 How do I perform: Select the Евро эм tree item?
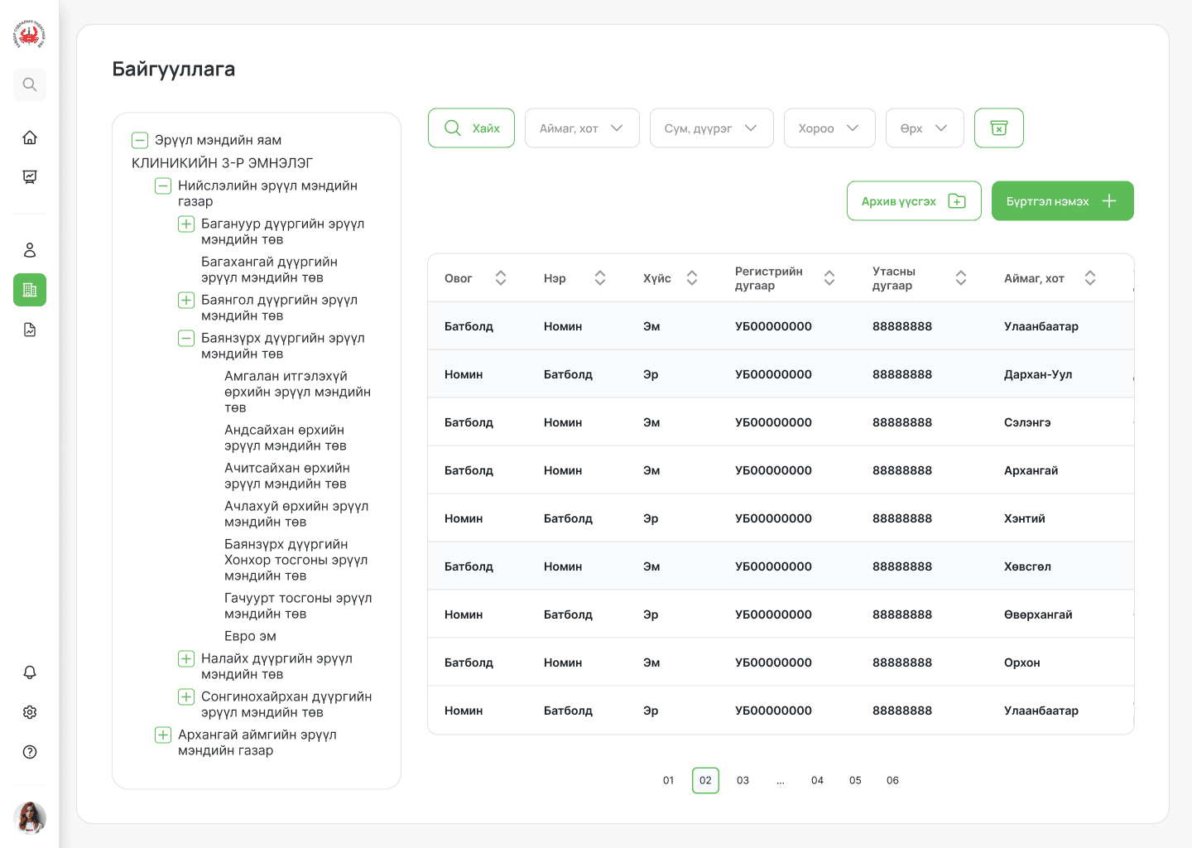[x=250, y=636]
